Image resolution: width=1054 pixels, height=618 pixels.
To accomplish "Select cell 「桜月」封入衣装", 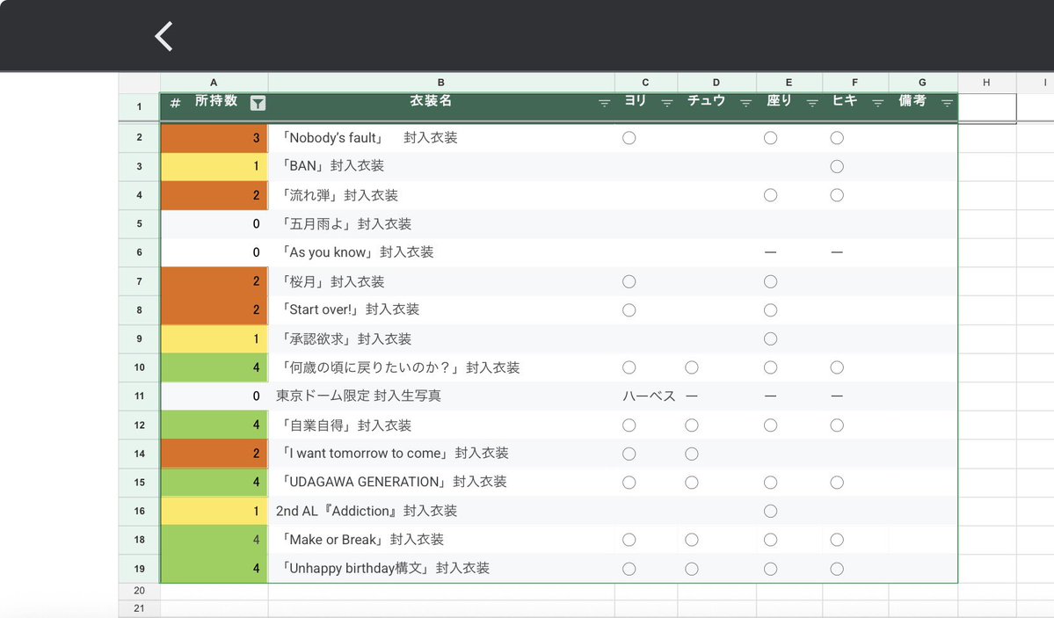I will (x=441, y=281).
